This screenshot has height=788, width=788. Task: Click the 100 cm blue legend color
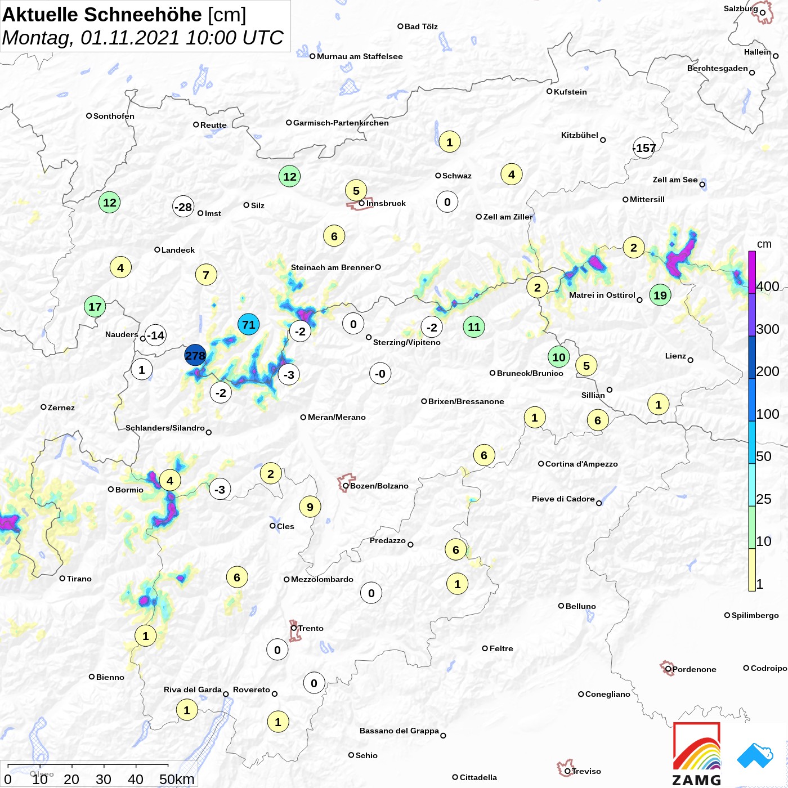point(752,400)
